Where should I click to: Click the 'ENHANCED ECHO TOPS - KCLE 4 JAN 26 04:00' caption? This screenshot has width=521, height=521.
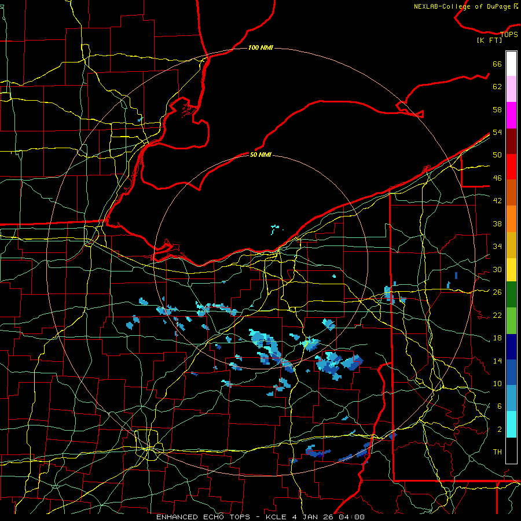(x=260, y=517)
